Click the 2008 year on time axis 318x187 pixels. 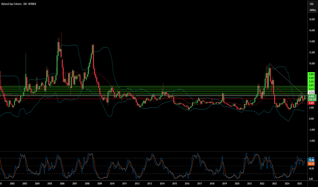(87, 184)
